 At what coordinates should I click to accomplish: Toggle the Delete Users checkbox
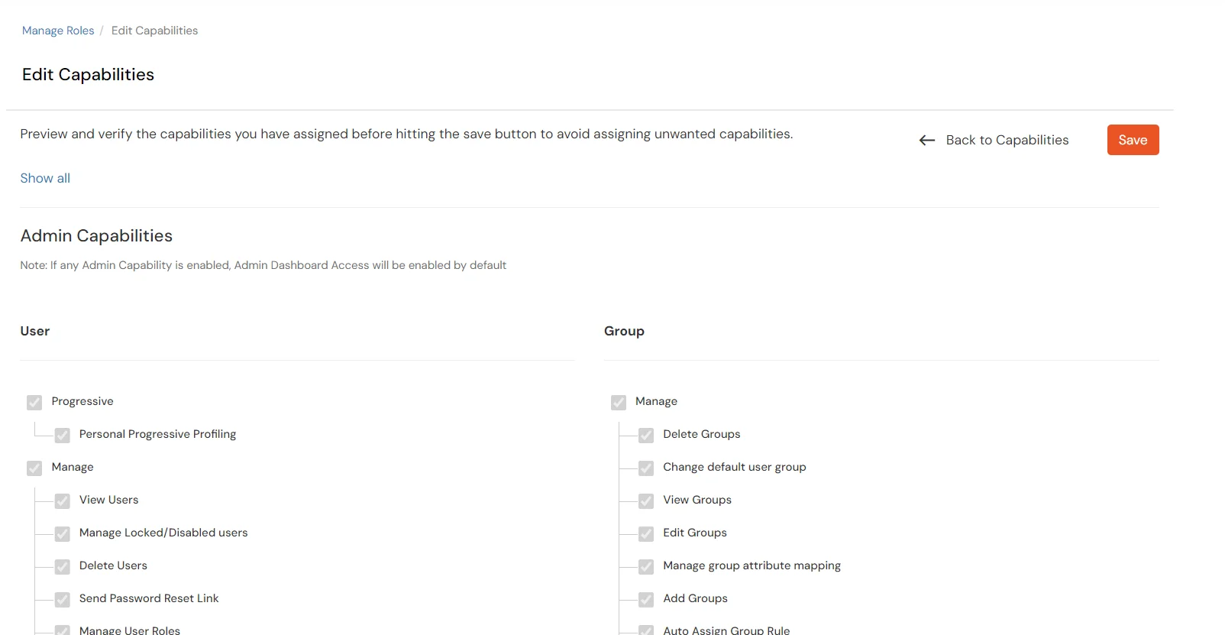[63, 567]
